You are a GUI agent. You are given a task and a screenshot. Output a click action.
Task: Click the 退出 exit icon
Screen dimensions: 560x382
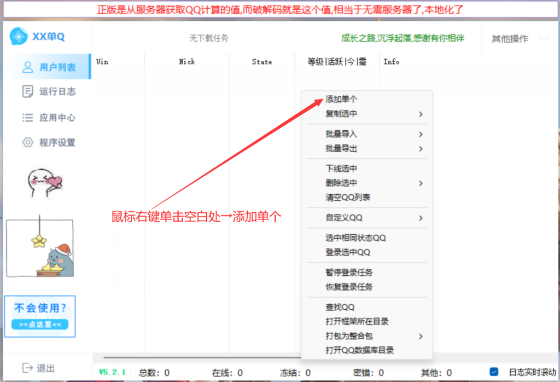pos(27,368)
